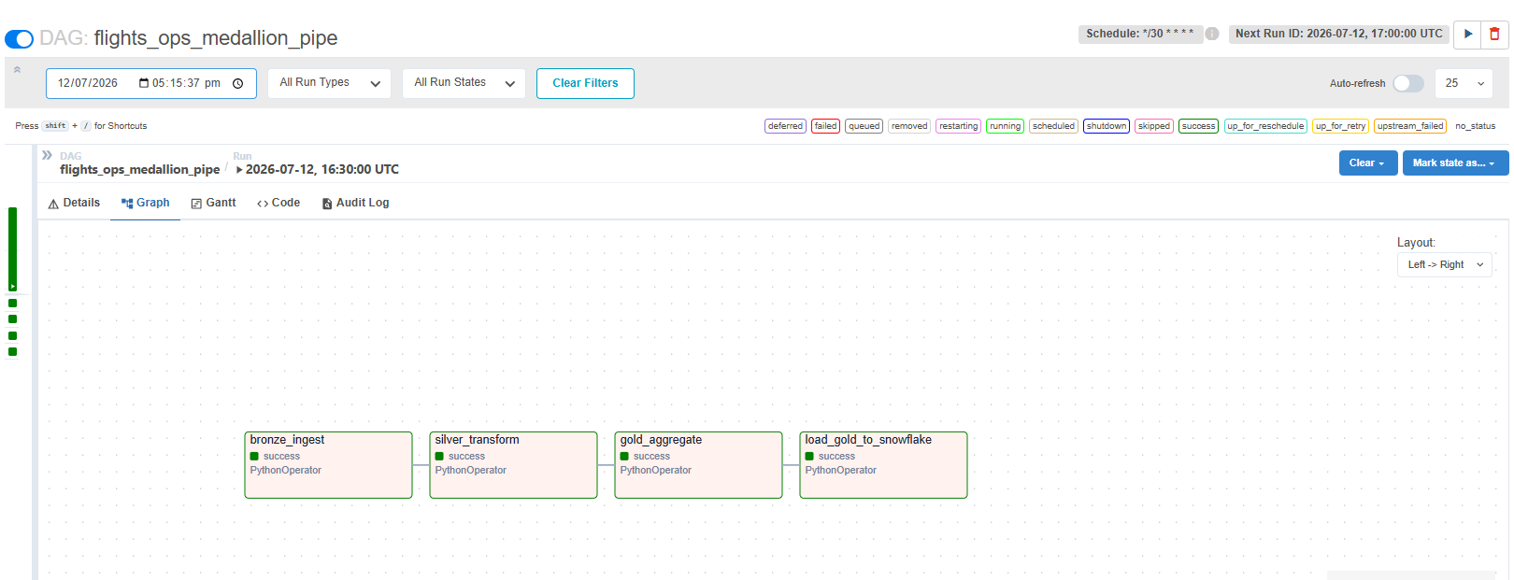Select the scheduled state tag
This screenshot has height=580, width=1514.
1053,126
